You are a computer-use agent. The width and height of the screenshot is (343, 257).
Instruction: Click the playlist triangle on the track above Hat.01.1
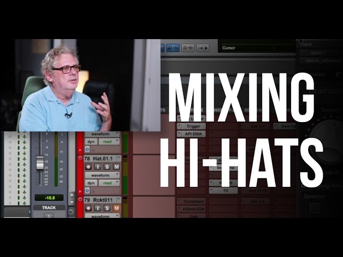tap(80, 150)
